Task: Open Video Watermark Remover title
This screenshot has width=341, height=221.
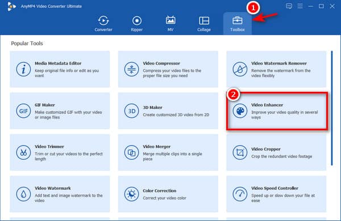Action: [x=279, y=63]
